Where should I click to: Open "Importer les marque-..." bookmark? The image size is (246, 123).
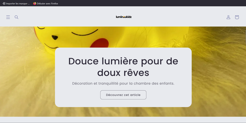click(x=16, y=4)
